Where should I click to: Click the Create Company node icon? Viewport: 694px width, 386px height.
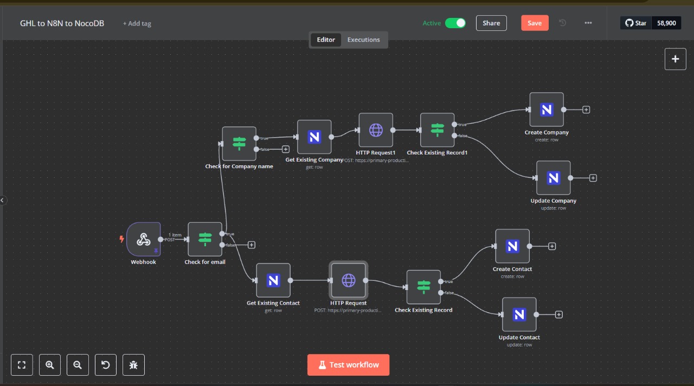pos(547,110)
